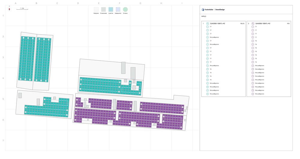Click string 8 circle under inverter 2
Image resolution: width=300 pixels, height=159 pixels.
[x=253, y=52]
